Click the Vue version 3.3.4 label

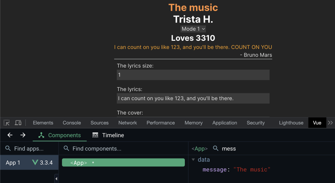tap(46, 162)
